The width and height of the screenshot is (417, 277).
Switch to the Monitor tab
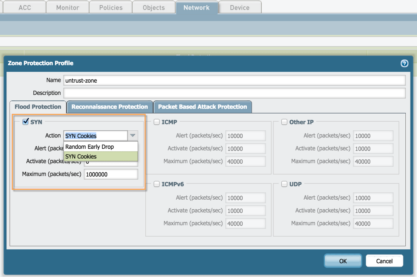tap(68, 8)
